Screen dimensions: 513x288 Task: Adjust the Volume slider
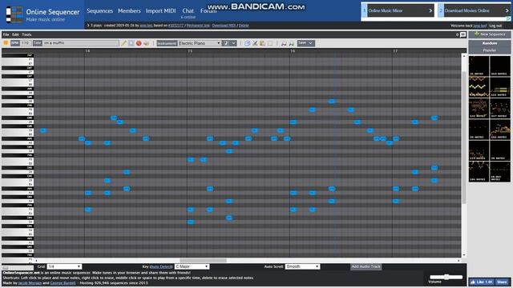(446, 277)
